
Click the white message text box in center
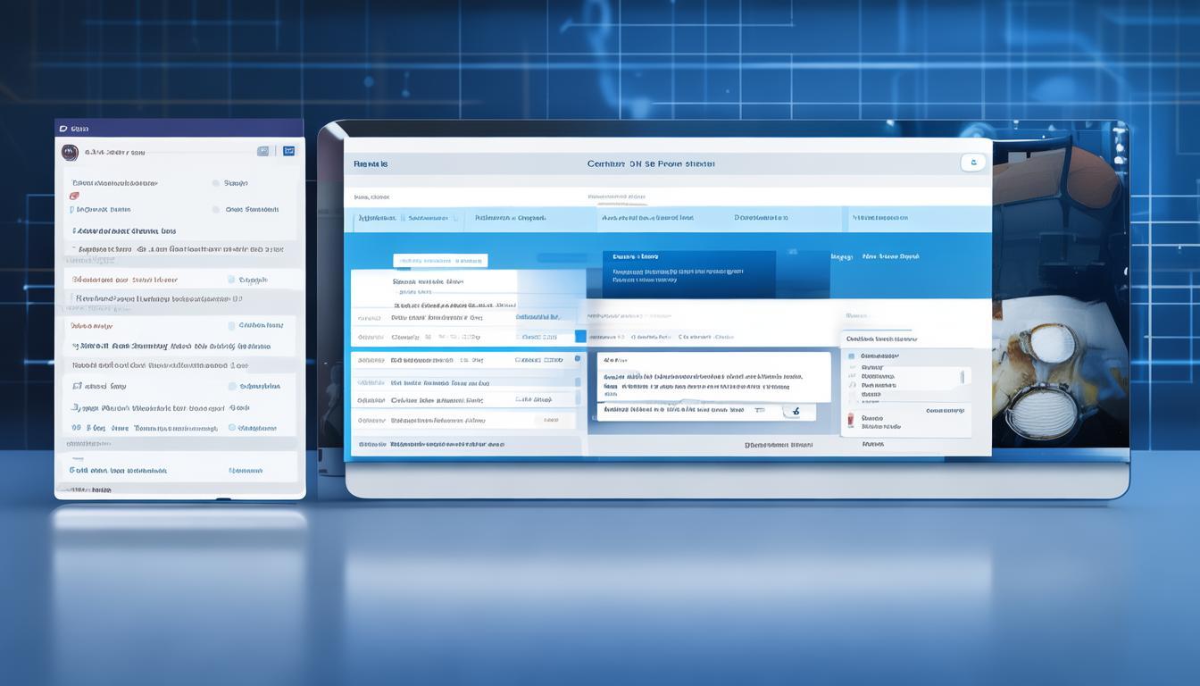coord(713,376)
